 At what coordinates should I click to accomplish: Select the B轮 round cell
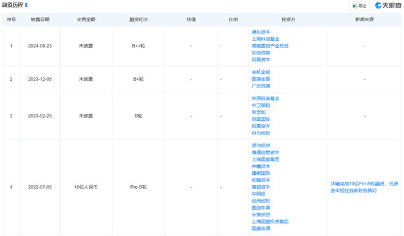(x=138, y=116)
